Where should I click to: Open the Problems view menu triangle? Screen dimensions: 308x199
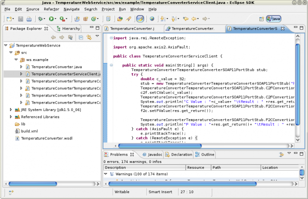289,153
